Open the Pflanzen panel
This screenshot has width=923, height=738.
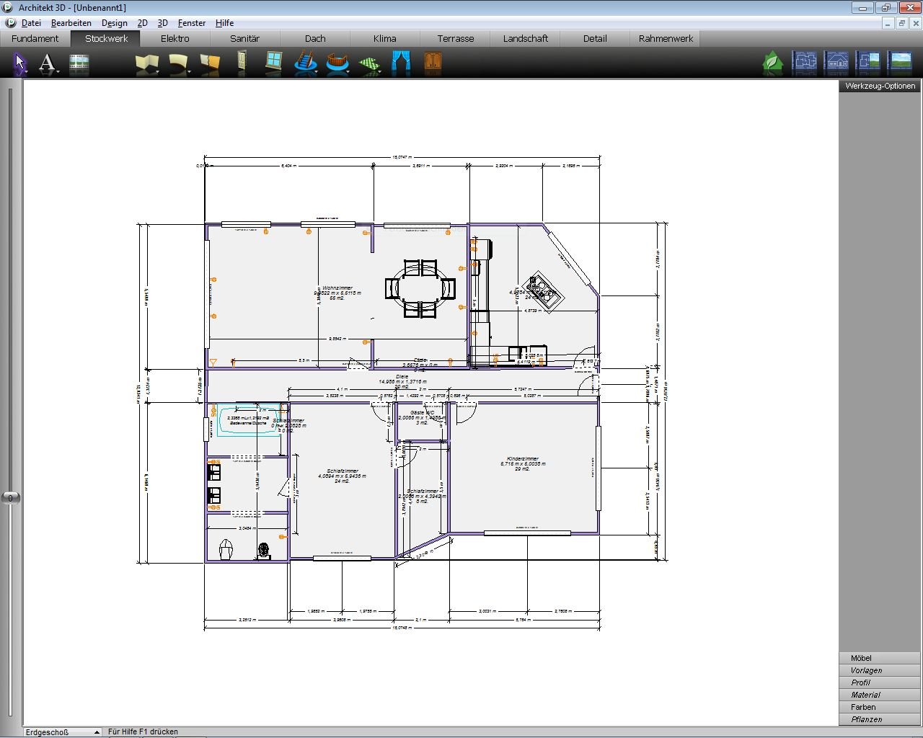coord(879,719)
